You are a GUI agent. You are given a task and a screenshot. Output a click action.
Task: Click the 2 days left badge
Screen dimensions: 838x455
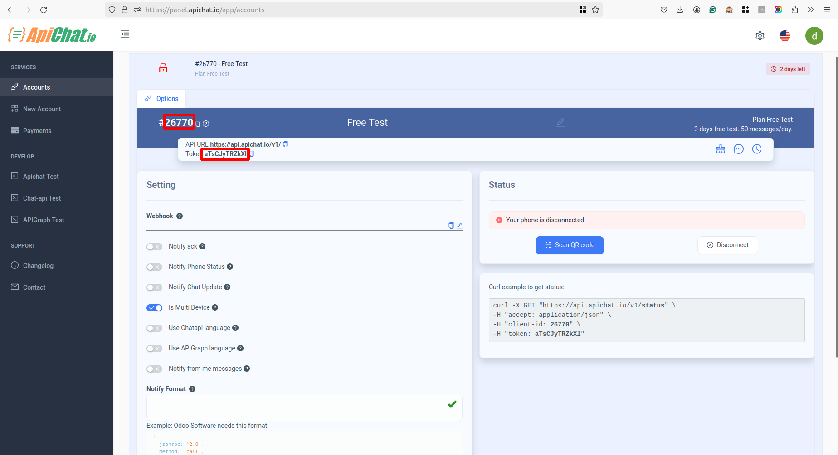(788, 69)
